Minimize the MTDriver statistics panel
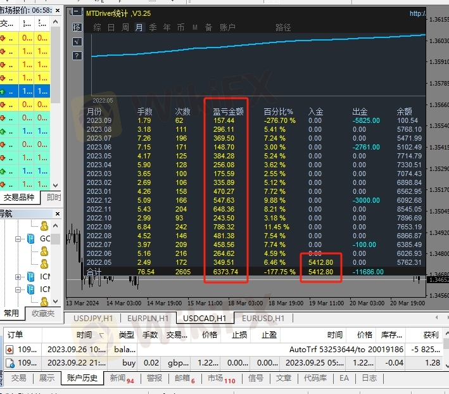The image size is (449, 394). (x=77, y=12)
